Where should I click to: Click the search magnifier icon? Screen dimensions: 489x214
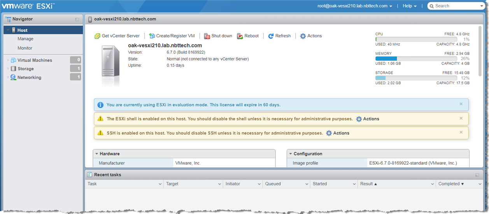pos(431,6)
